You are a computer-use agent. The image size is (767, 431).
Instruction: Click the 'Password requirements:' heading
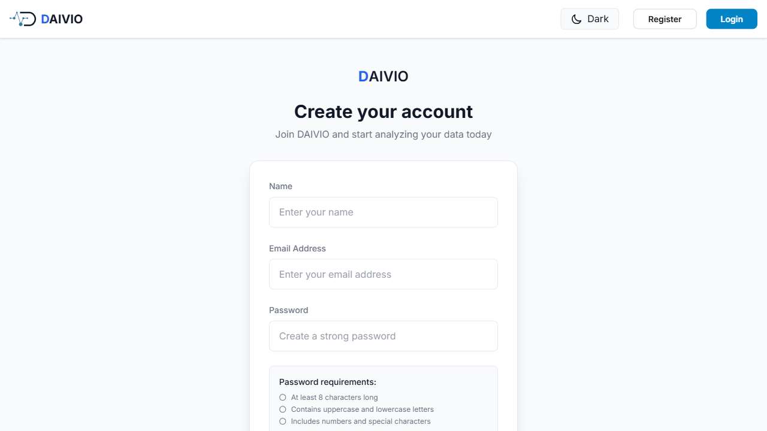pos(328,382)
